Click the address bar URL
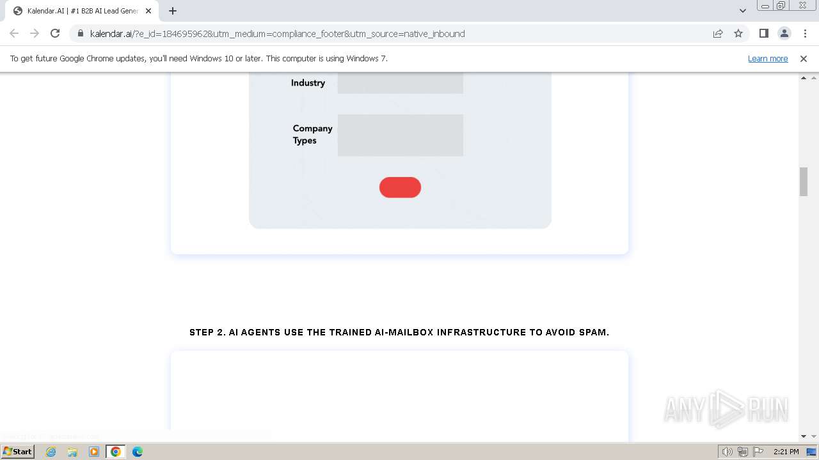 277,34
